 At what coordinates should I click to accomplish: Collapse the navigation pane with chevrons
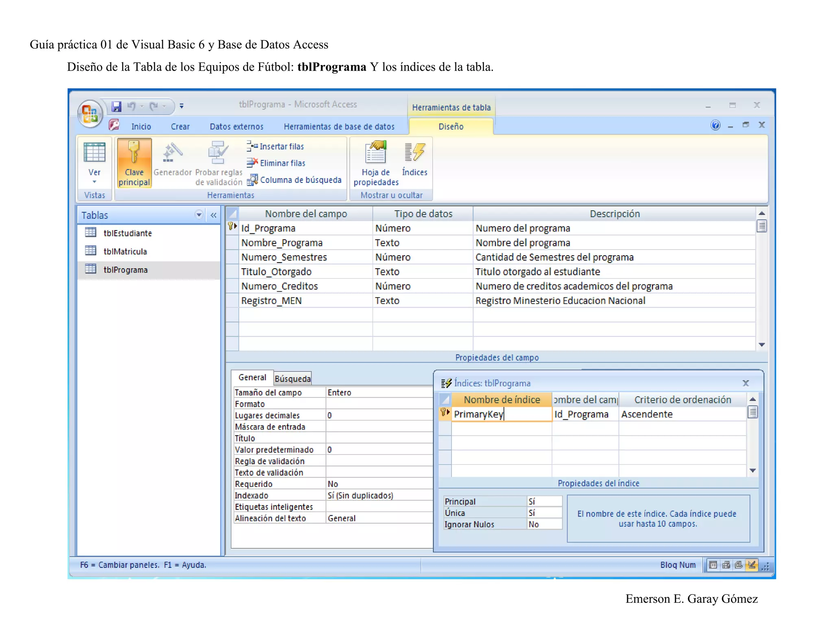coord(214,215)
